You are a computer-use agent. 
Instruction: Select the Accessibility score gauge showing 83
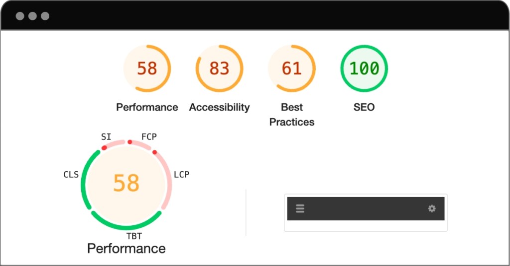pyautogui.click(x=219, y=68)
